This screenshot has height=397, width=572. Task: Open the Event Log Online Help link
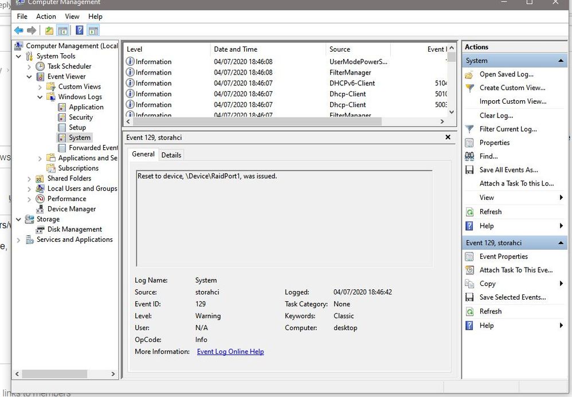(x=230, y=351)
